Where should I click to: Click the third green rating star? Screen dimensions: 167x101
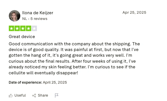click(x=23, y=28)
